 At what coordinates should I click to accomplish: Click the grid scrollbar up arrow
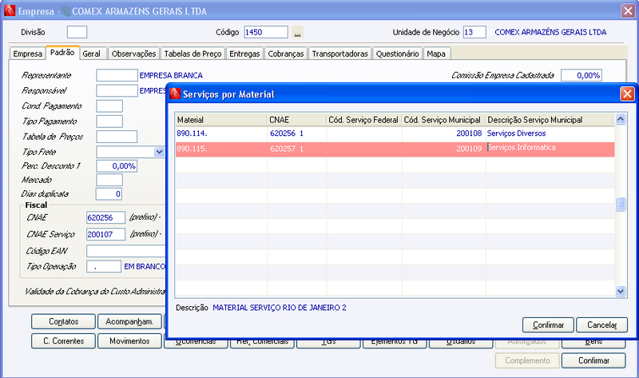tap(621, 119)
